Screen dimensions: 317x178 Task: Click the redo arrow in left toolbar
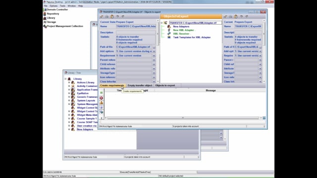tap(123, 16)
